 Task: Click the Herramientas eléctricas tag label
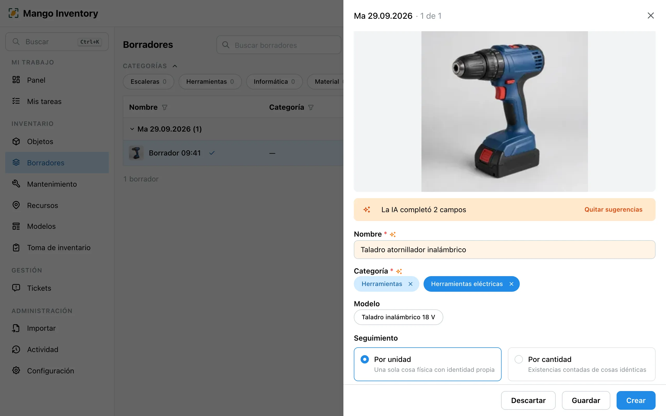tap(467, 284)
